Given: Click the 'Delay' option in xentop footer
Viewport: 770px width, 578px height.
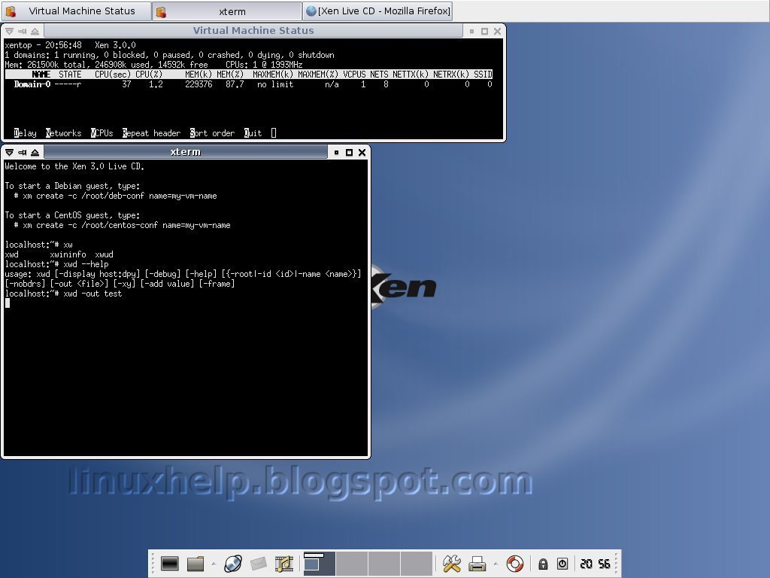Looking at the screenshot, I should coord(25,133).
